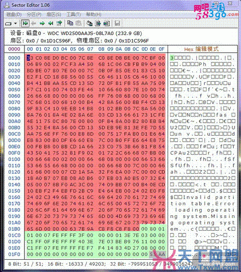Click row offset label 0010
The width and height of the screenshot is (241, 272).
[14, 64]
